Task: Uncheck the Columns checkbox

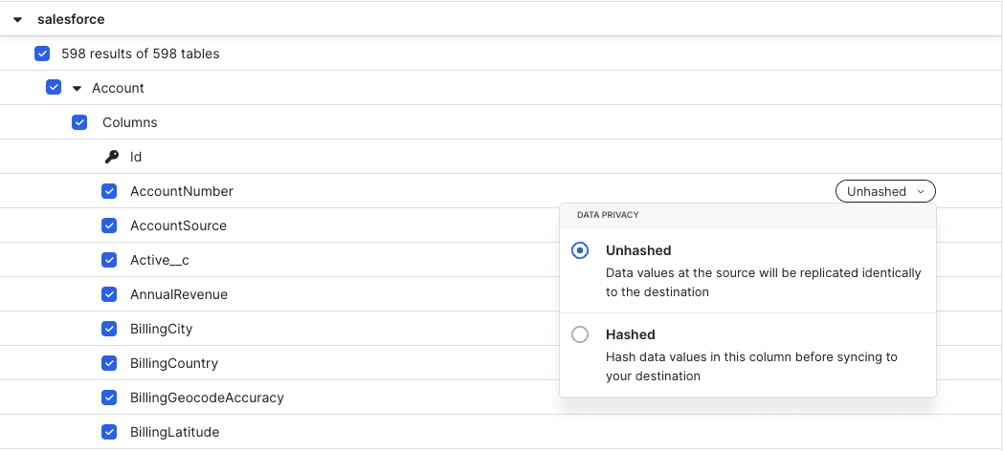Action: click(x=79, y=122)
